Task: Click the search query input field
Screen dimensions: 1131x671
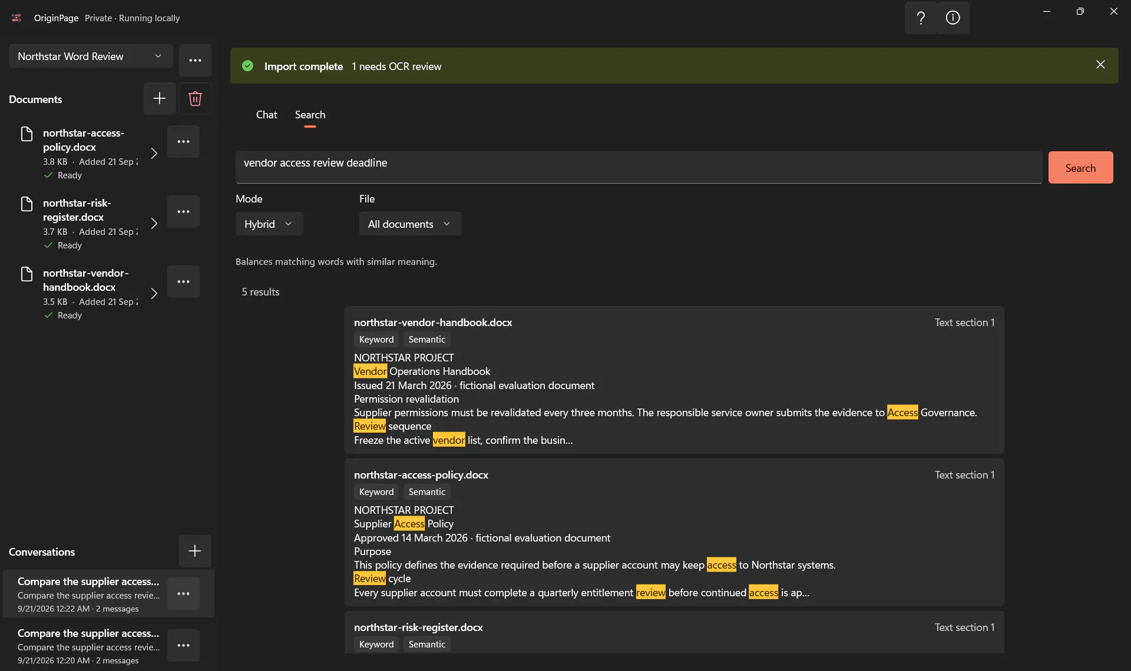Action: 639,167
